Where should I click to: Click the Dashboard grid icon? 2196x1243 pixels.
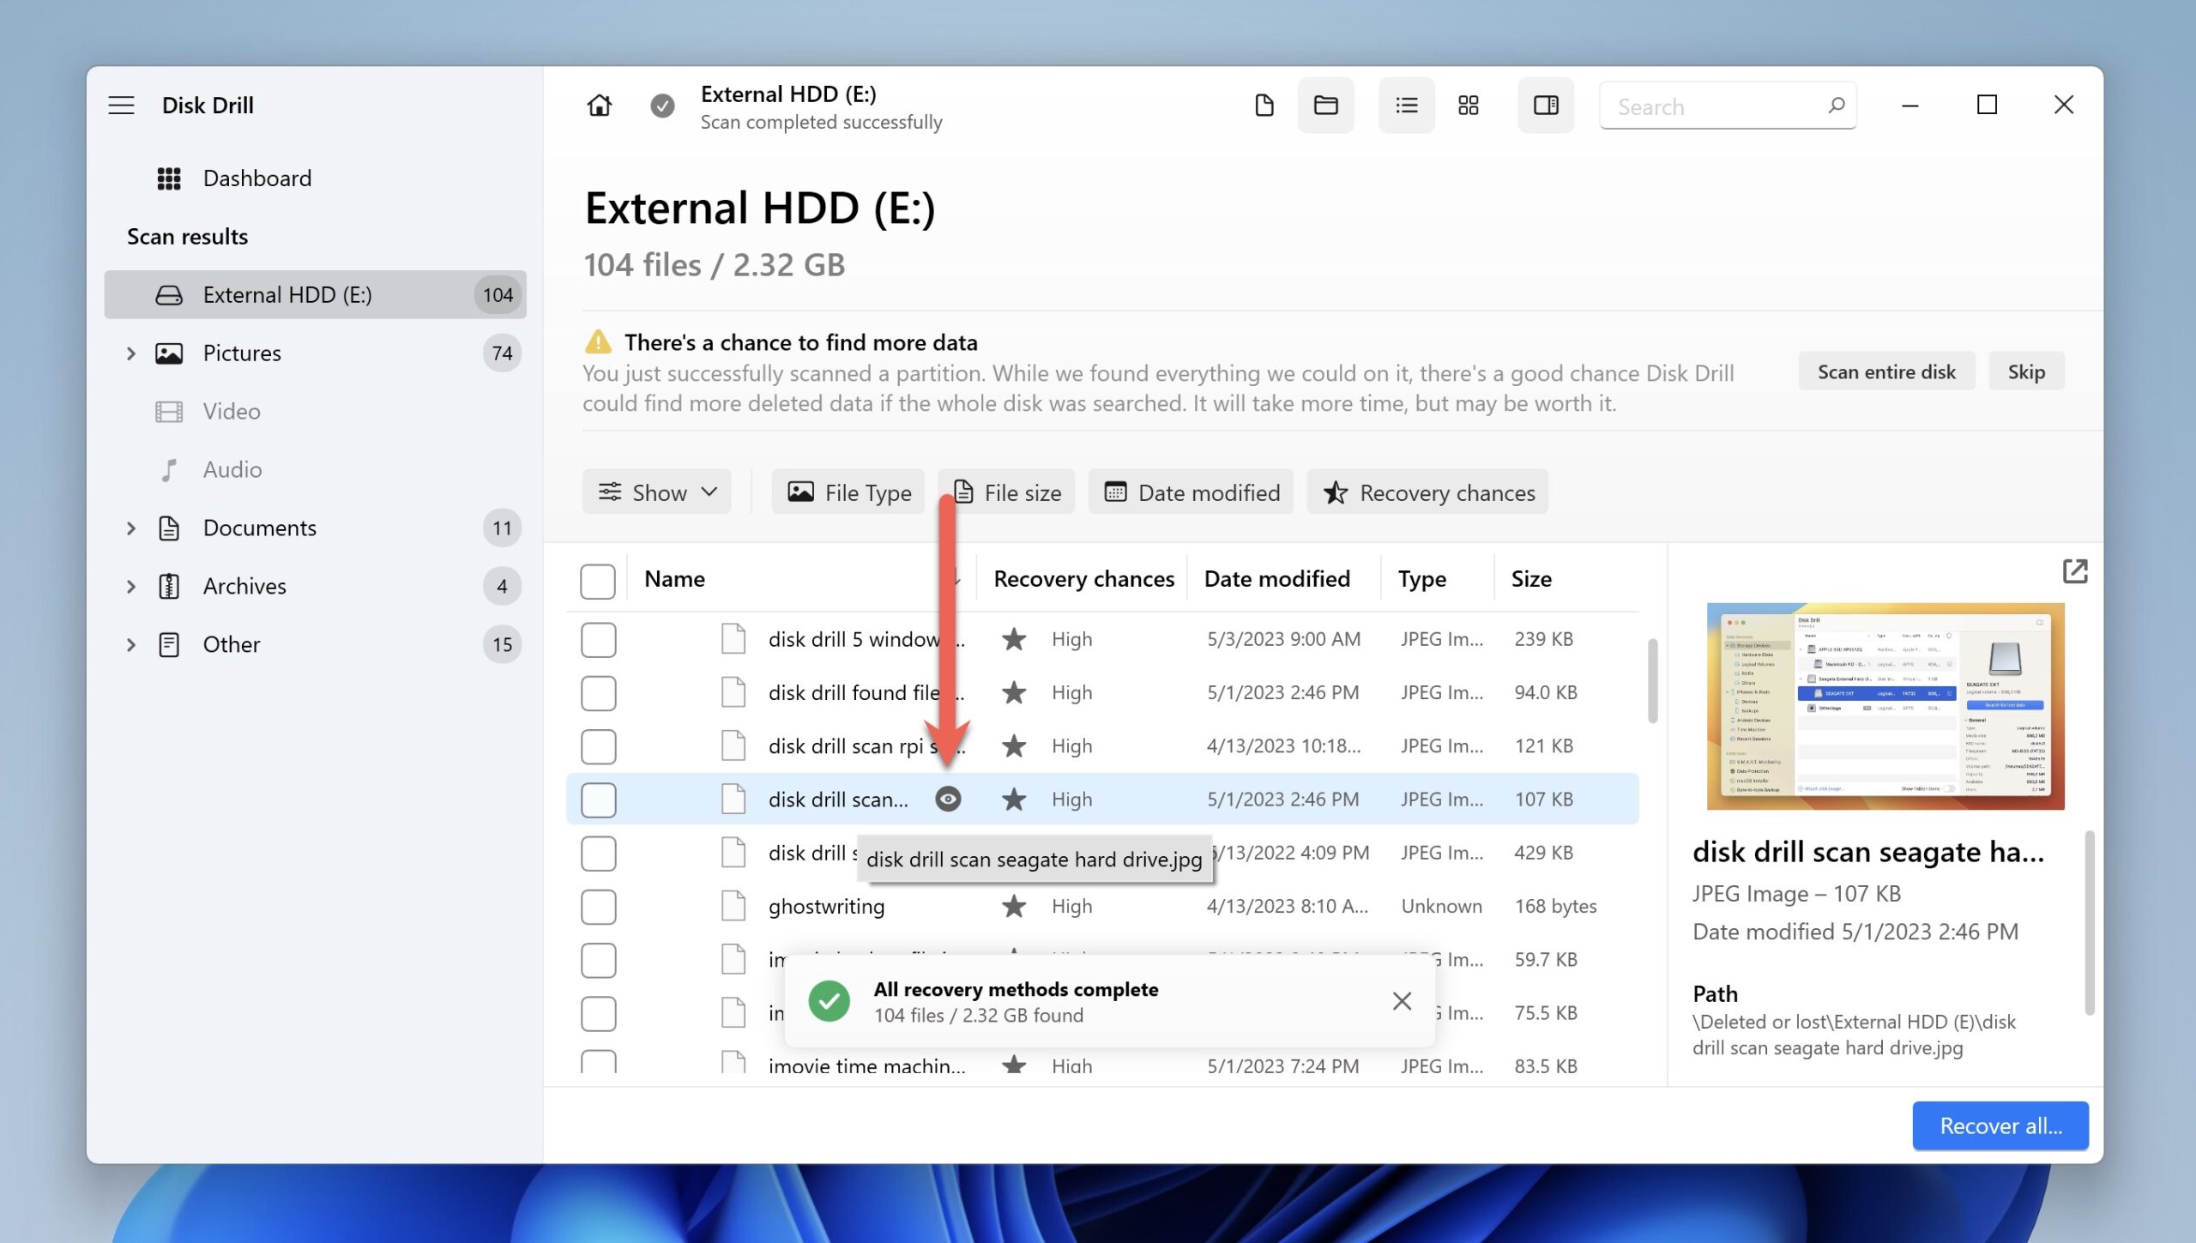pos(169,178)
